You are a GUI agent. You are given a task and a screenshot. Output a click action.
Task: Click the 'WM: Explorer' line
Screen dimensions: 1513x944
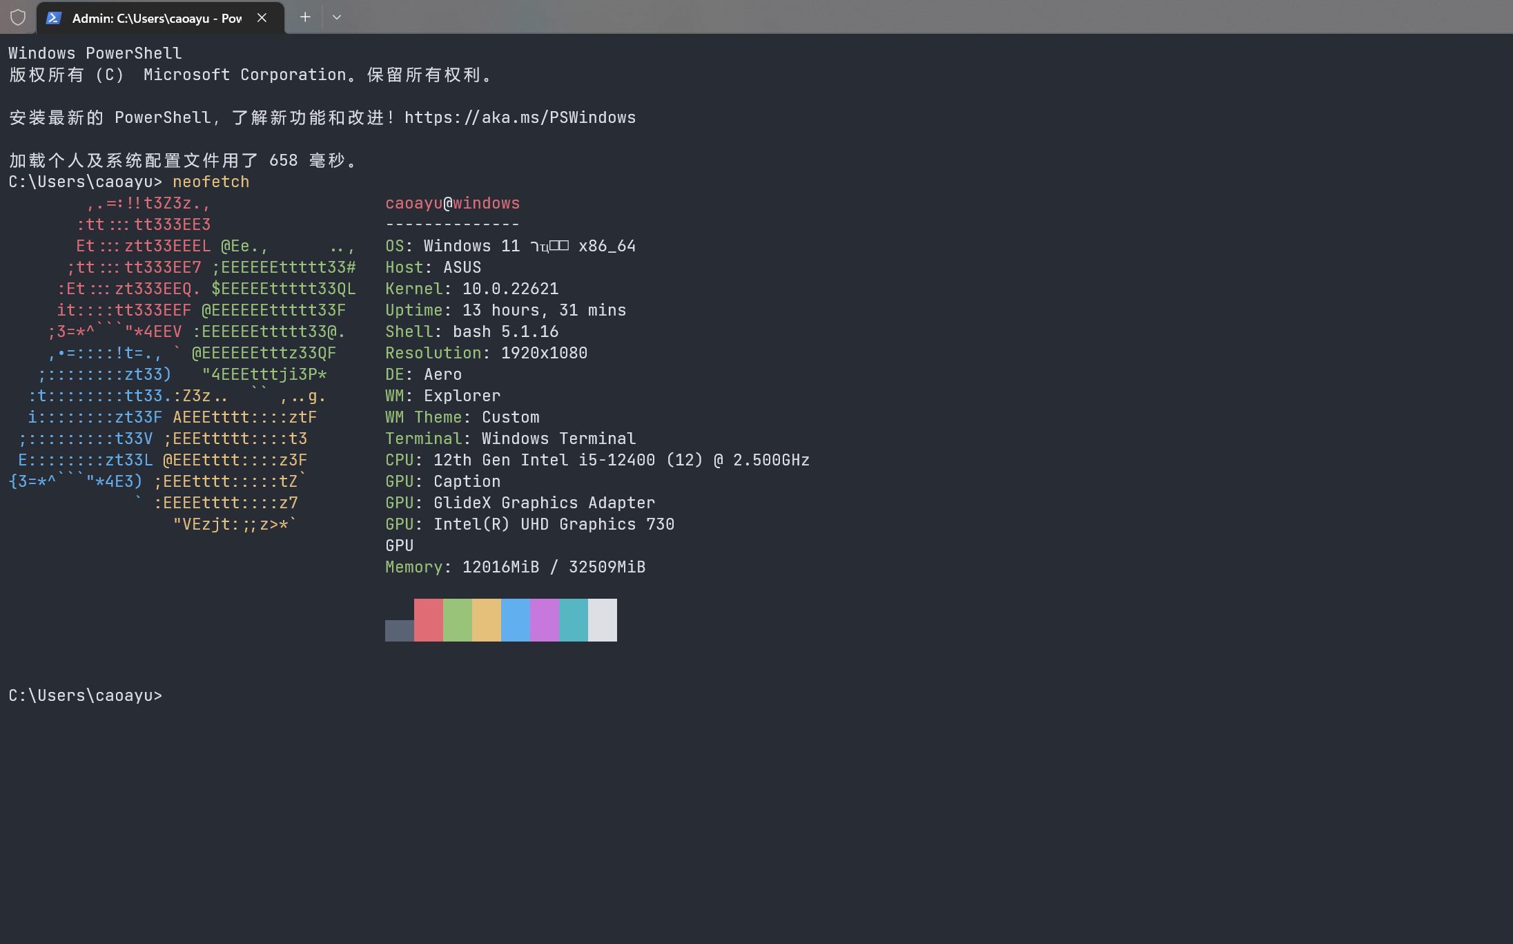(443, 396)
